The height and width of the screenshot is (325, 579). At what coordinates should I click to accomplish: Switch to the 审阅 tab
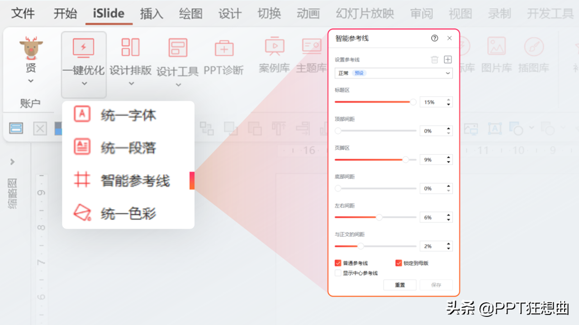pyautogui.click(x=422, y=14)
